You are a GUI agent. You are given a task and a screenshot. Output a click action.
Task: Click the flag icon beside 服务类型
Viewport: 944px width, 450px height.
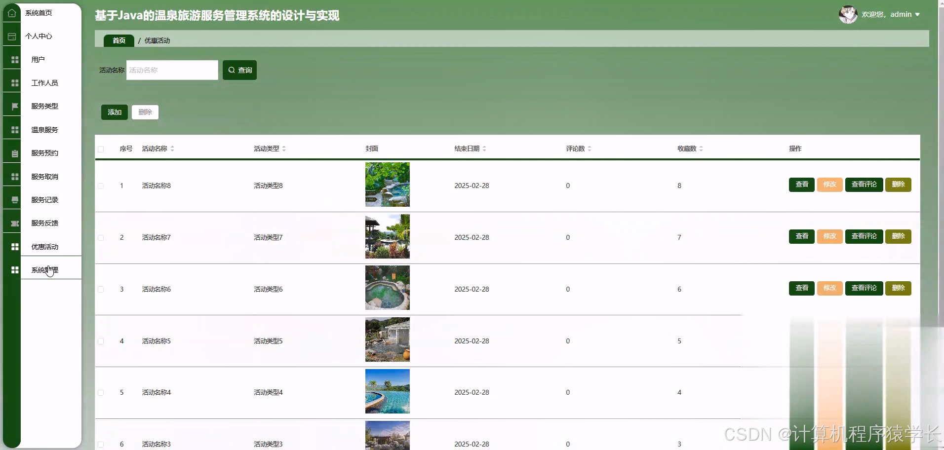point(15,106)
